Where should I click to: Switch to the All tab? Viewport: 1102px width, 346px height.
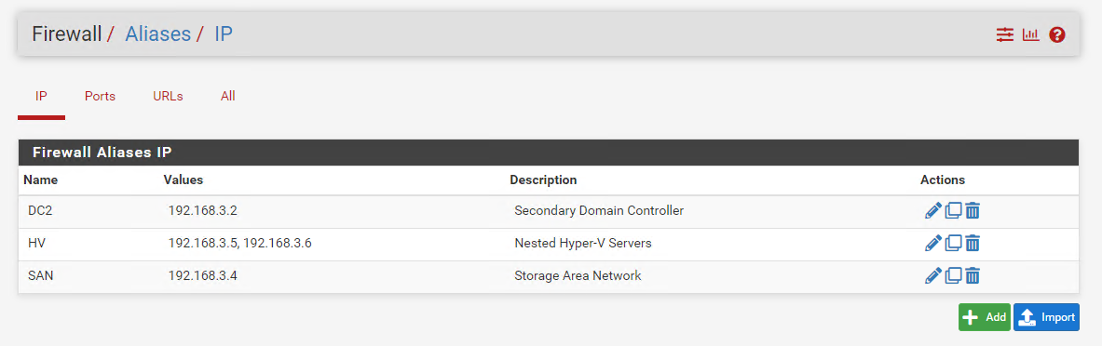click(x=227, y=97)
